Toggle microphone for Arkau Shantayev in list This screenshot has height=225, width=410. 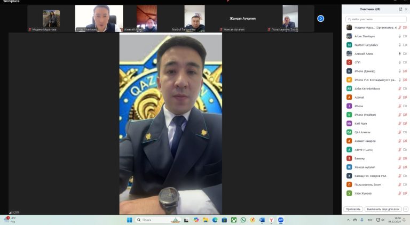399,36
